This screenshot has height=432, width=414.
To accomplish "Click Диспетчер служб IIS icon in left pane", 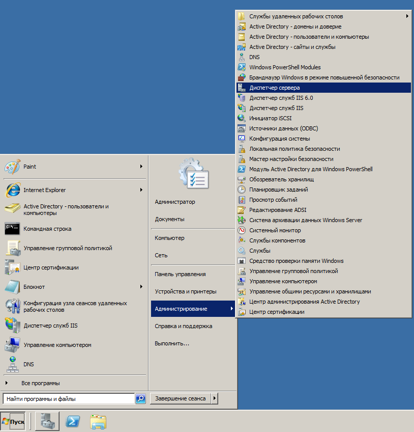I will (12, 326).
